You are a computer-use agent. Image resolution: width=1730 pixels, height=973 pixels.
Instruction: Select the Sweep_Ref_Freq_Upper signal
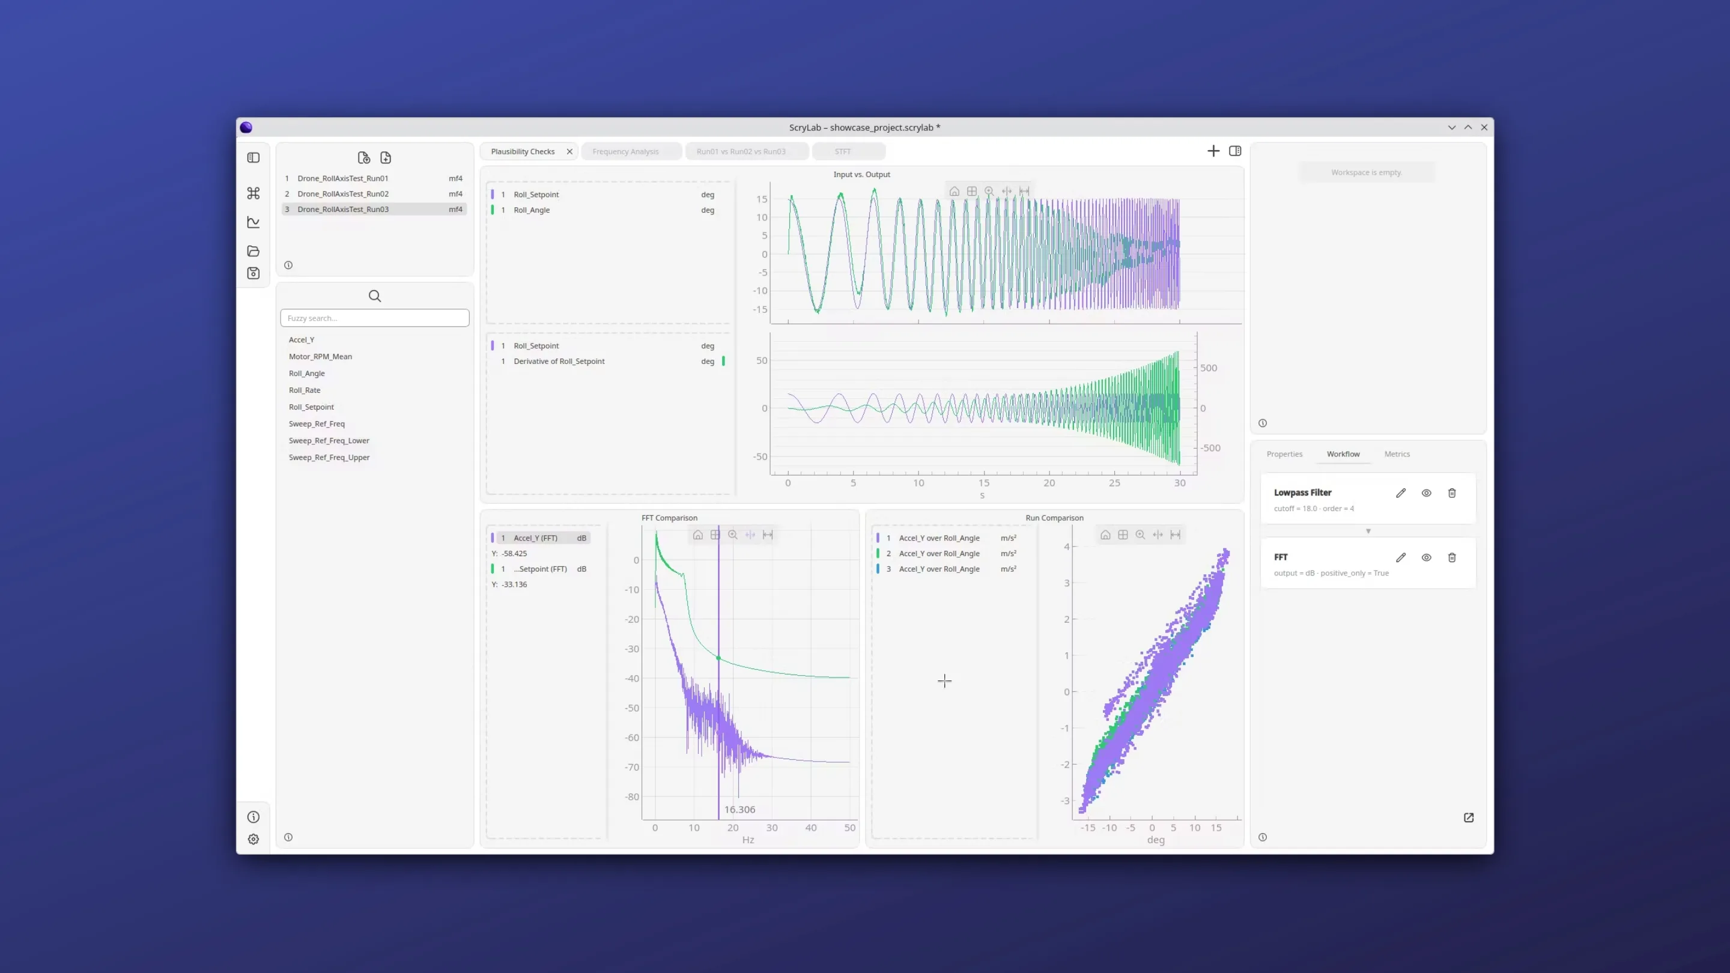[x=329, y=457]
